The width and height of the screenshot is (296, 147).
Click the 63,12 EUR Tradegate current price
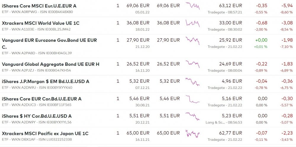(x=230, y=6)
